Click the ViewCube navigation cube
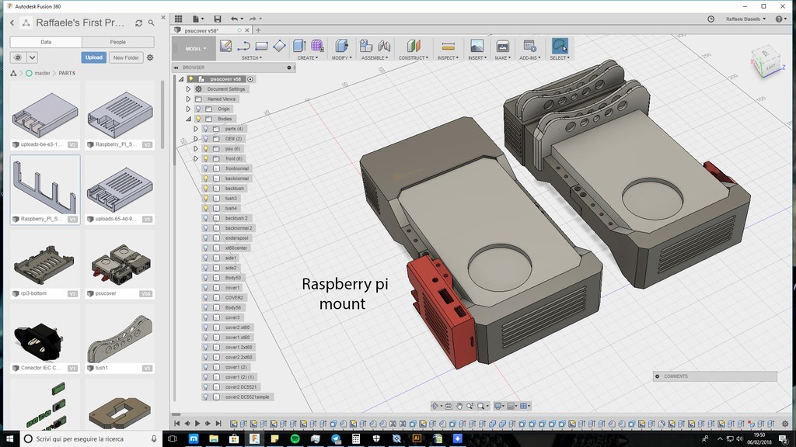 [x=766, y=63]
